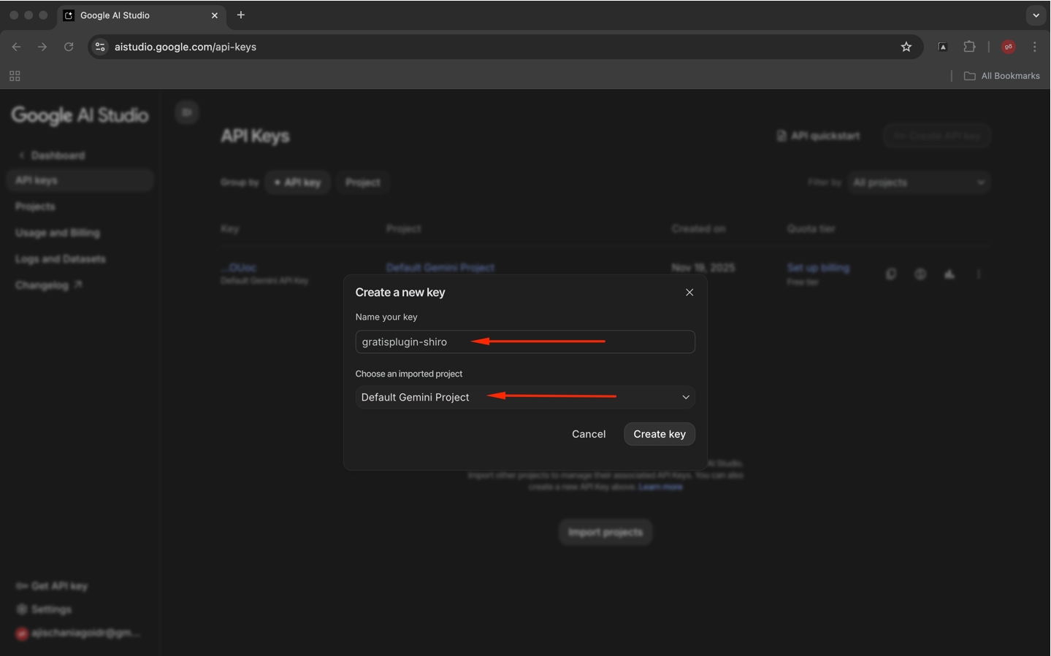The width and height of the screenshot is (1051, 656).
Task: Open the browser Extensions puzzle icon
Action: 969,47
